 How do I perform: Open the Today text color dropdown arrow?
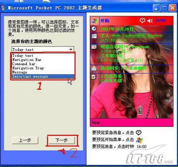71,49
